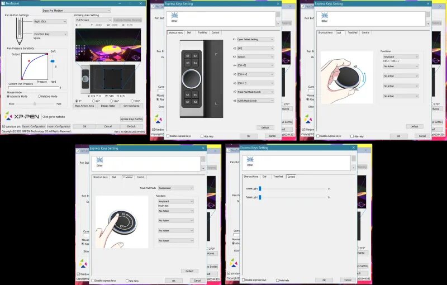Select Absolute Mode radio button

(8, 96)
